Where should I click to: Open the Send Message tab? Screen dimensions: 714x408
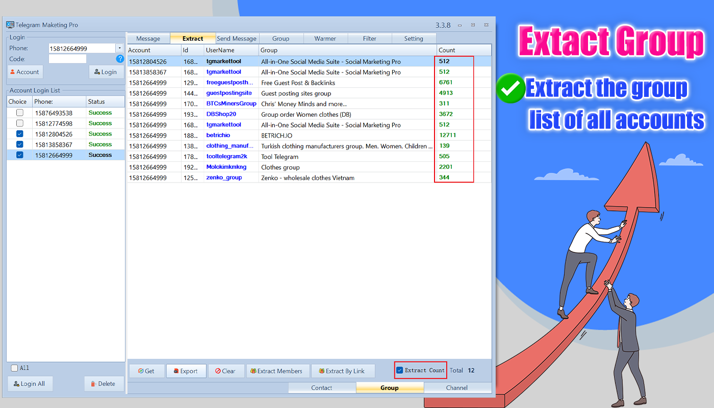coord(237,39)
